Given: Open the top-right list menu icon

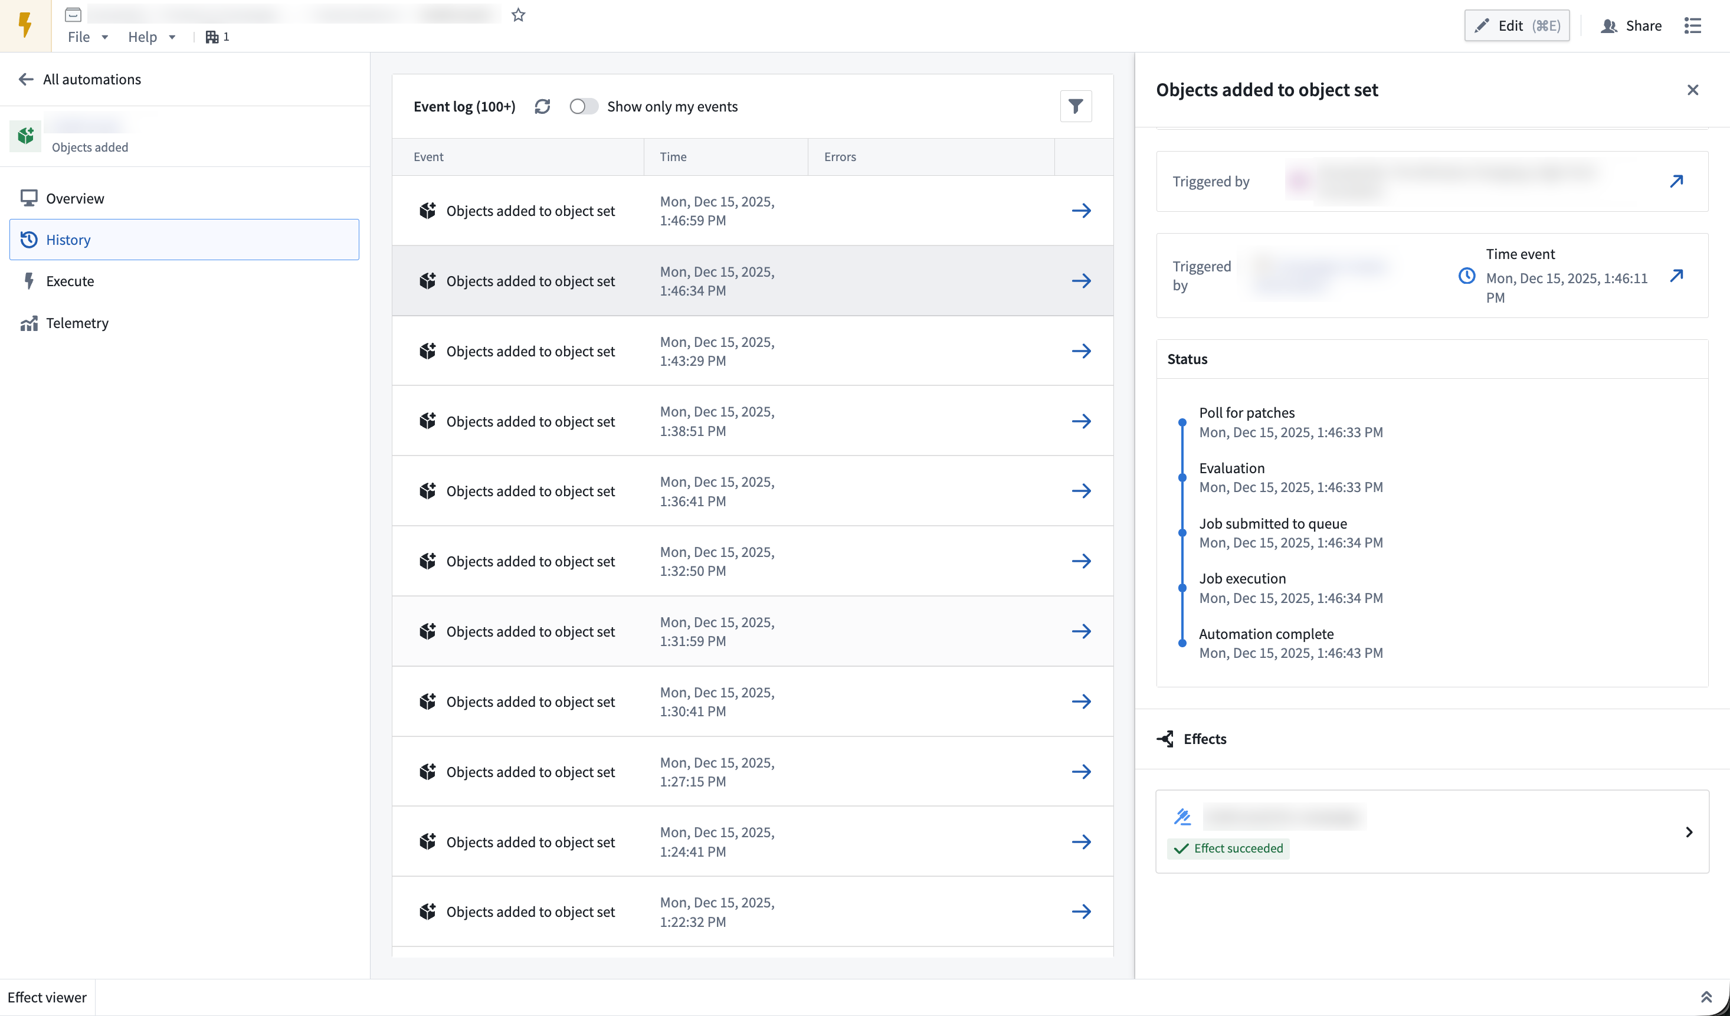Looking at the screenshot, I should tap(1693, 25).
